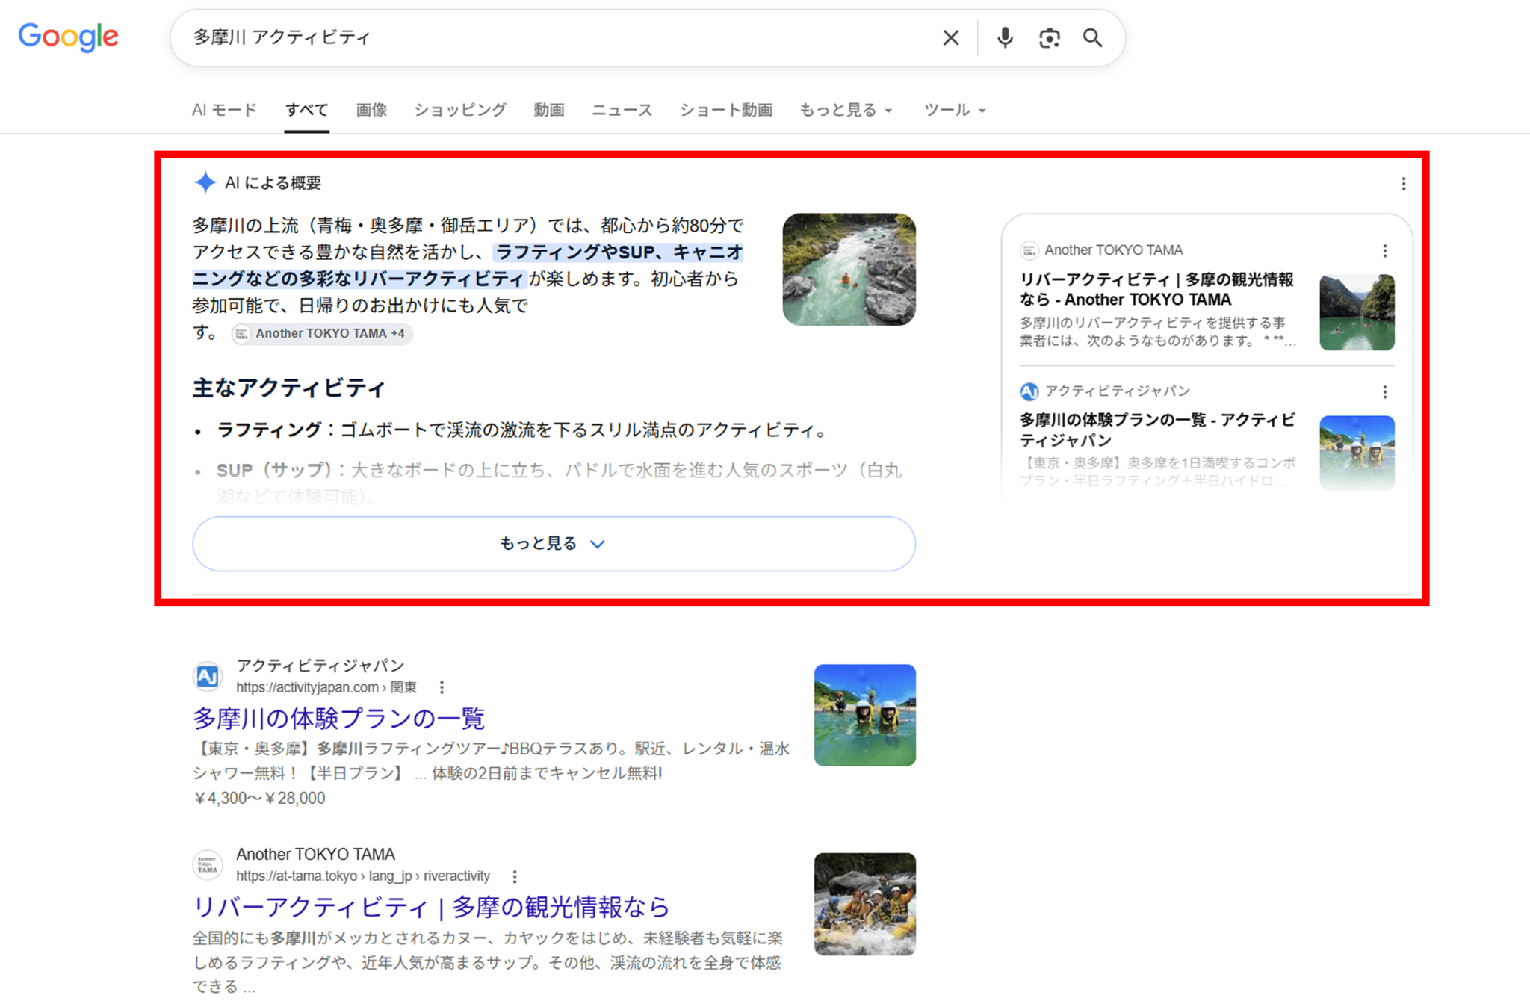The width and height of the screenshot is (1530, 1004).
Task: Switch to the ショート動画 tab
Action: point(725,111)
